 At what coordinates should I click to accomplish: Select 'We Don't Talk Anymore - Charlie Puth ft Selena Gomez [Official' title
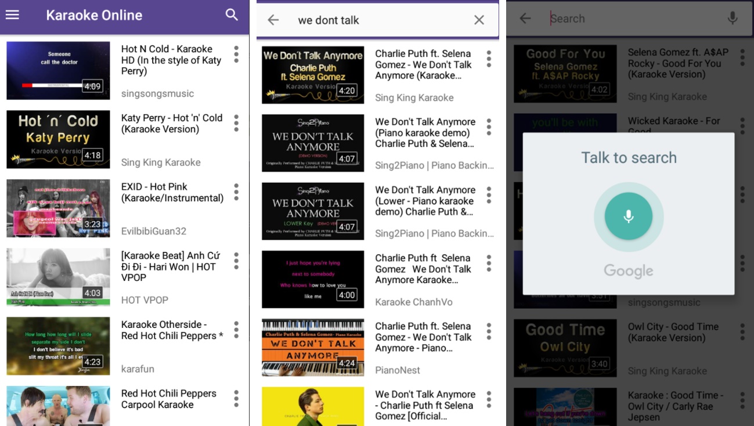tap(425, 405)
